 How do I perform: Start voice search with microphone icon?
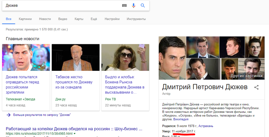coord(133,6)
